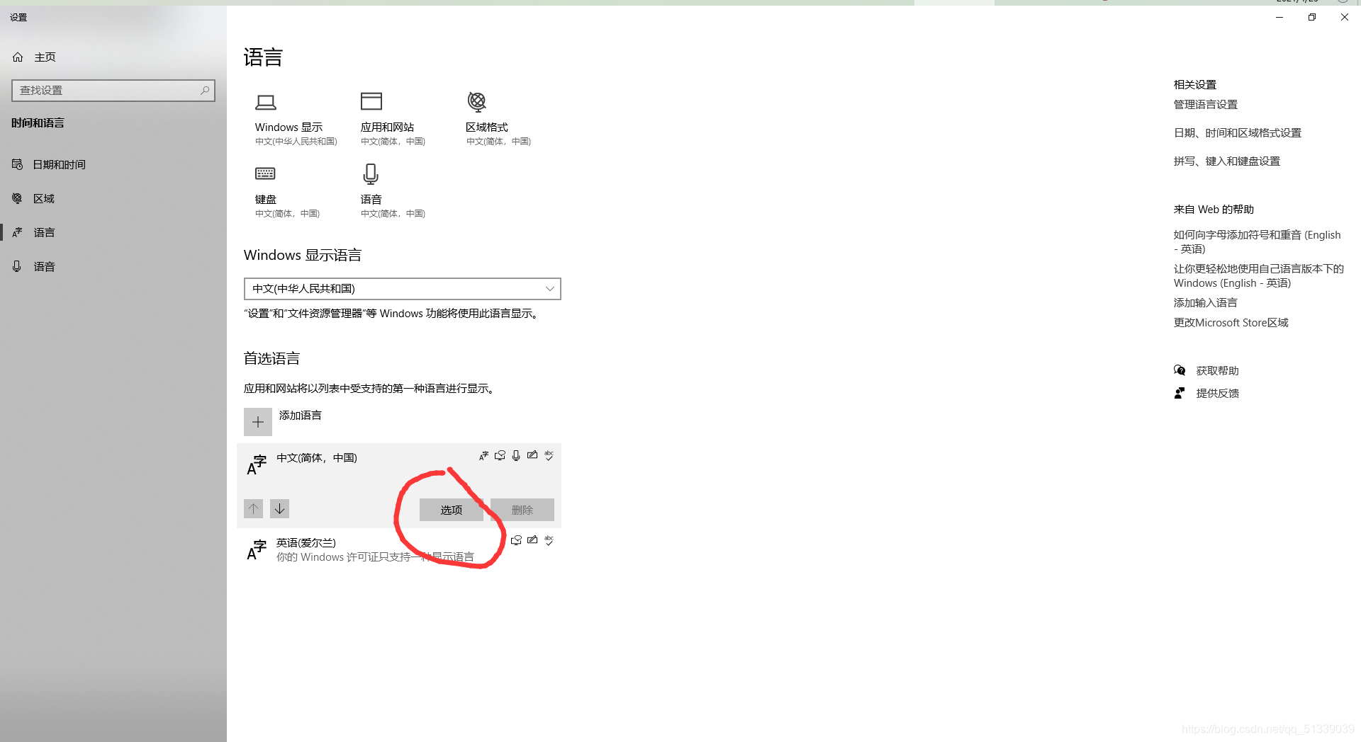Open 如何向字母添加符号和重音 help link
This screenshot has height=742, width=1361.
pyautogui.click(x=1258, y=241)
